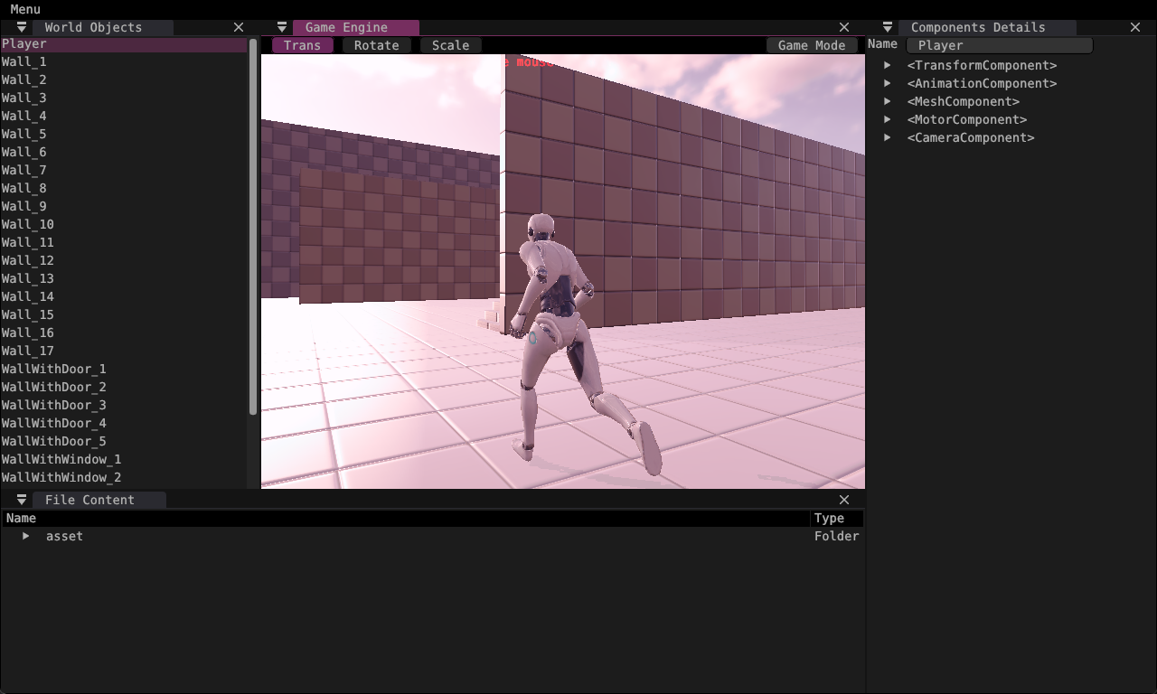Select Wall_12 in the object list
Image resolution: width=1157 pixels, height=694 pixels.
pos(124,260)
